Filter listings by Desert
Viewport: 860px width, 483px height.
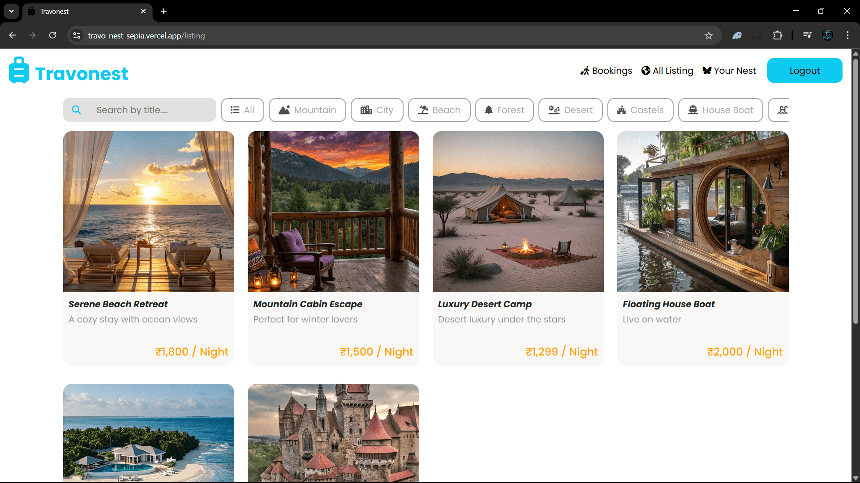pos(571,110)
